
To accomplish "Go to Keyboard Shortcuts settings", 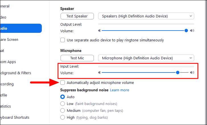I will 15,118.
